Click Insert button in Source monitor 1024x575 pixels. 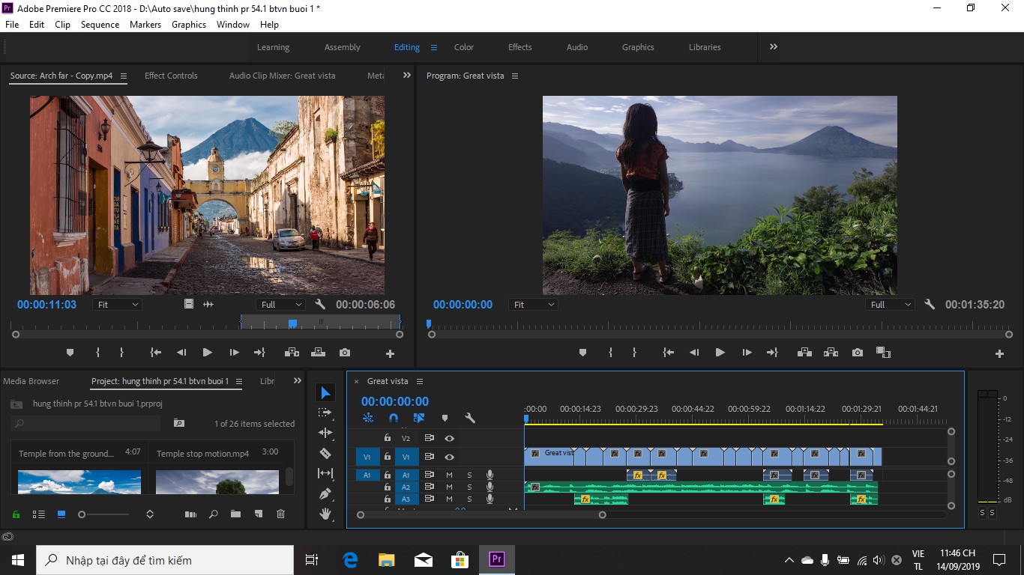[292, 353]
